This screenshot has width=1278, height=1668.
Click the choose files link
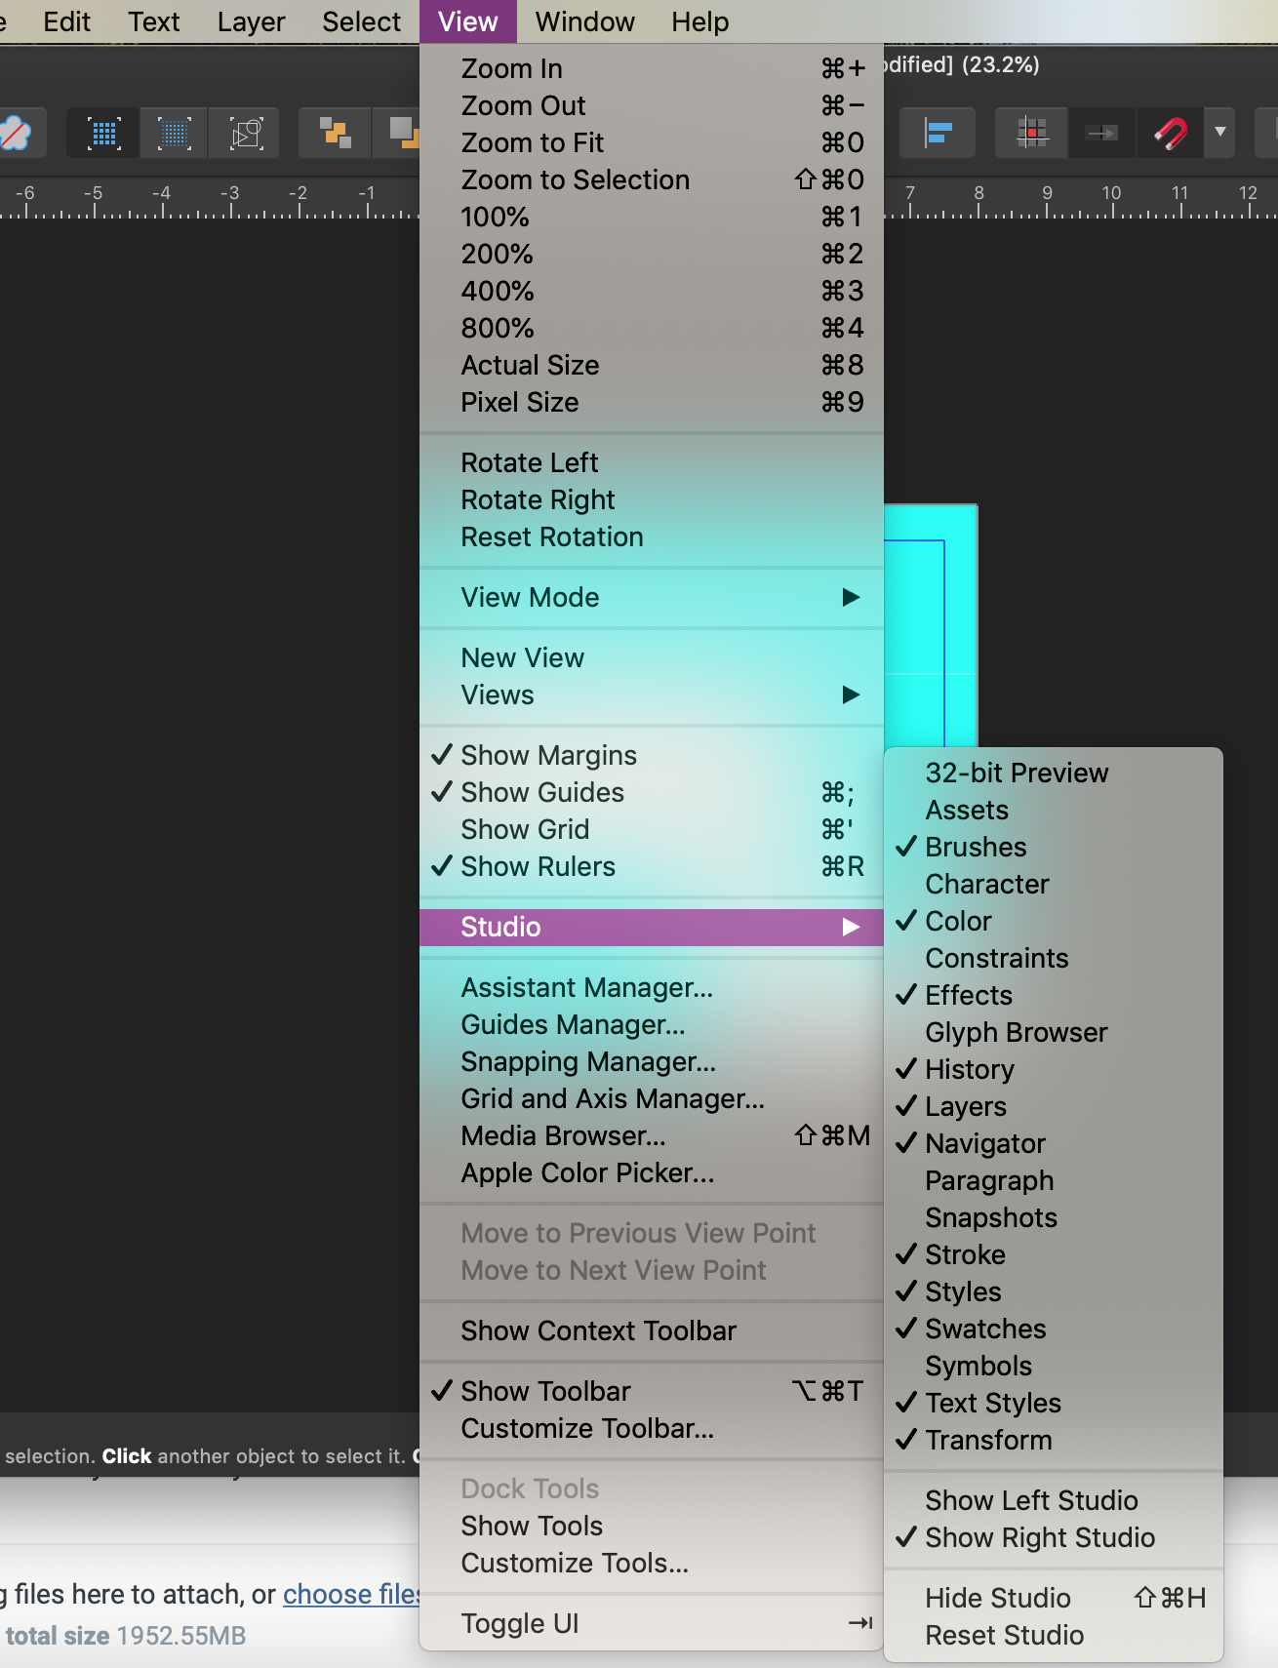[351, 1594]
